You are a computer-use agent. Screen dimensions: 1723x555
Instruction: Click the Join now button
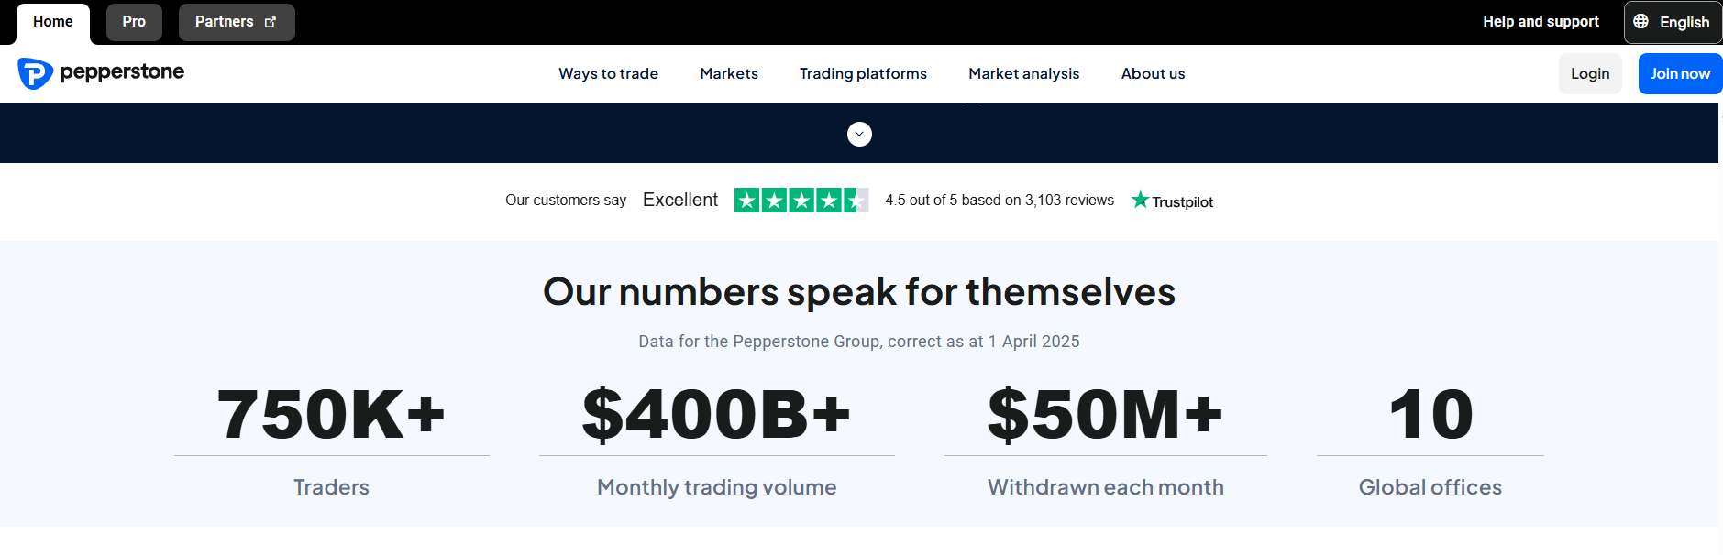coord(1680,73)
